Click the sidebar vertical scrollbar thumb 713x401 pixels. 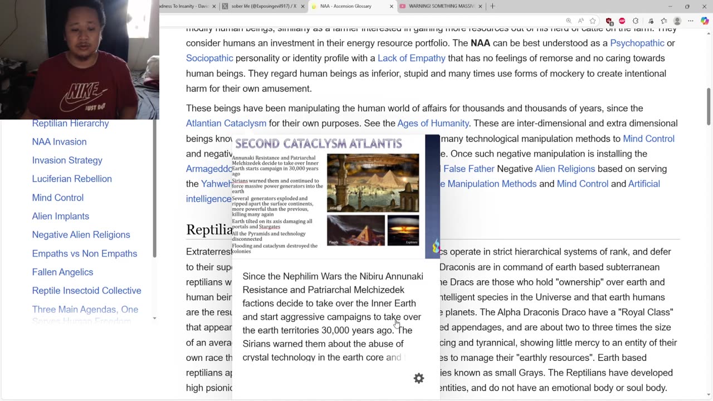pyautogui.click(x=154, y=189)
